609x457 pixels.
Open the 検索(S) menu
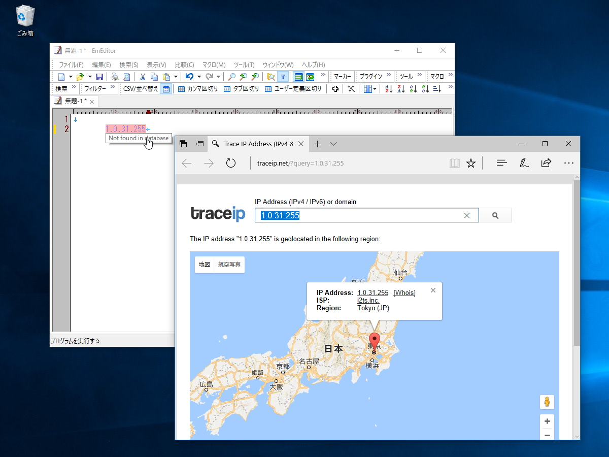pyautogui.click(x=129, y=65)
